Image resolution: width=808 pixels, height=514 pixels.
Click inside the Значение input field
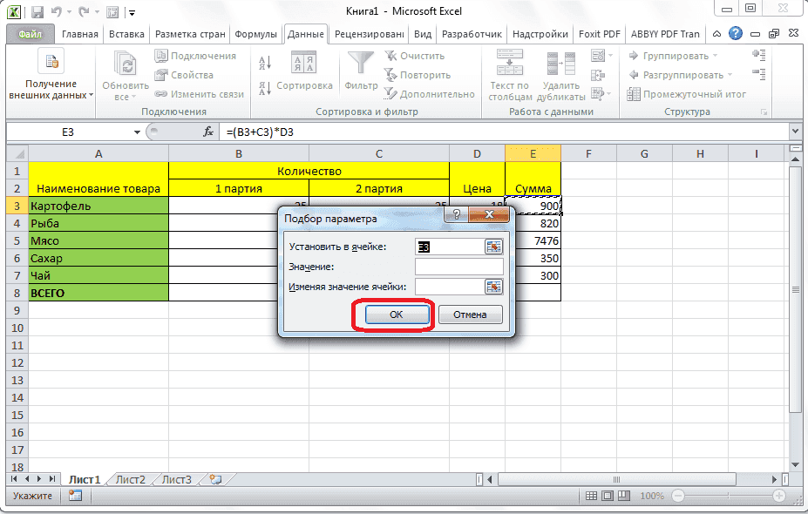458,267
